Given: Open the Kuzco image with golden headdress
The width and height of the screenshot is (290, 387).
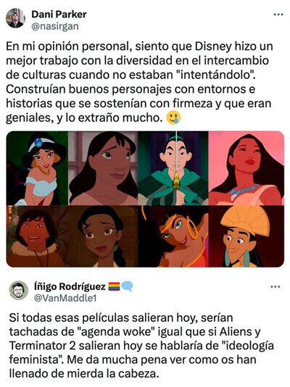Looking at the screenshot, I should 246,236.
